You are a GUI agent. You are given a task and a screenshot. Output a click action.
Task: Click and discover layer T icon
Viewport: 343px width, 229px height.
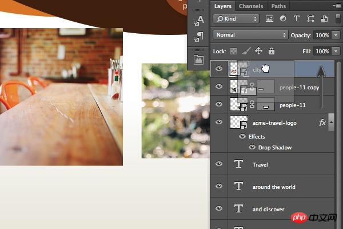coord(238,208)
